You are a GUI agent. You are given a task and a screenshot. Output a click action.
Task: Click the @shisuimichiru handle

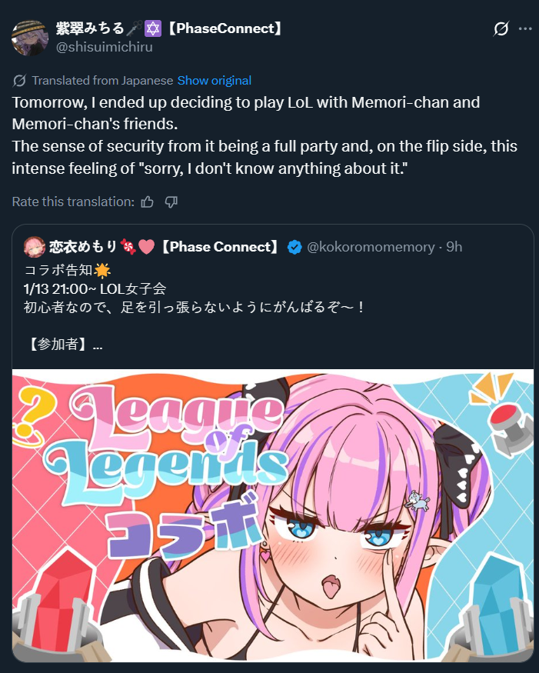click(x=105, y=47)
